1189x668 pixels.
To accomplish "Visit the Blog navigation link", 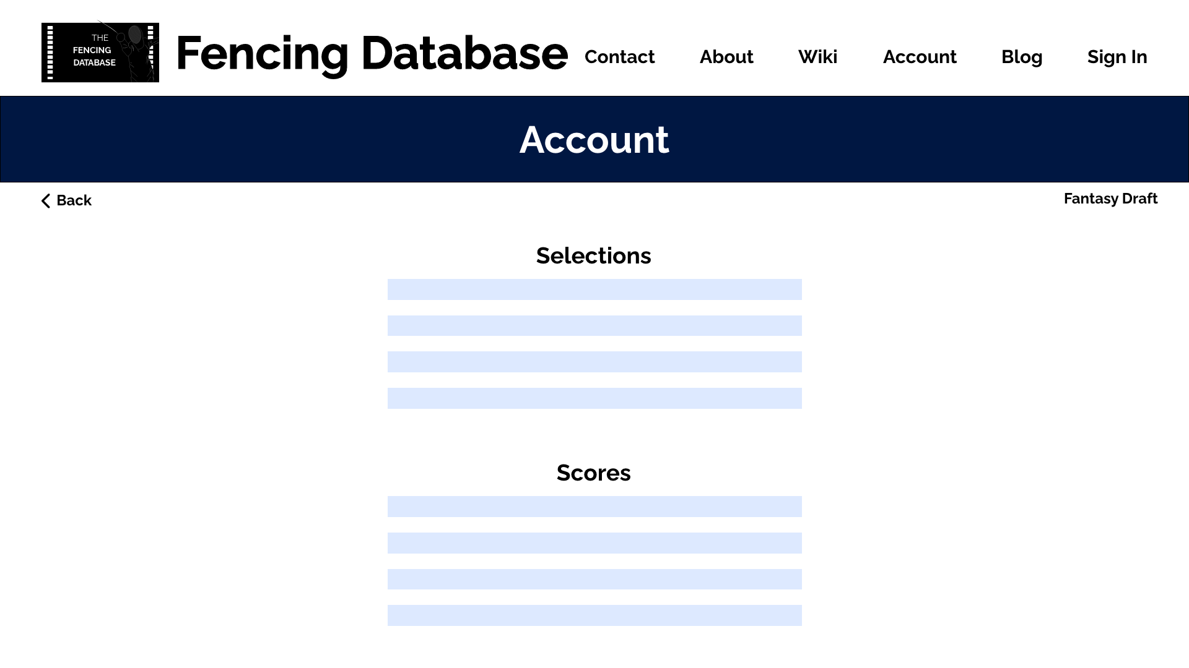I will [x=1021, y=57].
